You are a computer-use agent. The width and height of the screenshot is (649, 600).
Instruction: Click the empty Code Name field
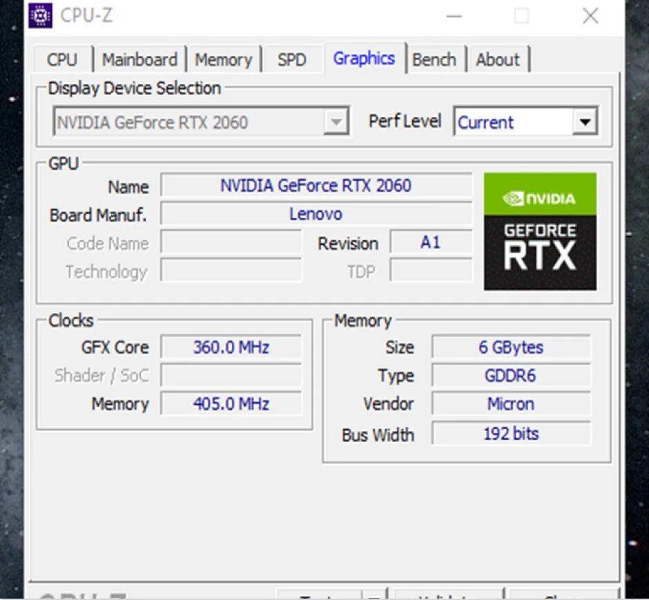pyautogui.click(x=231, y=242)
